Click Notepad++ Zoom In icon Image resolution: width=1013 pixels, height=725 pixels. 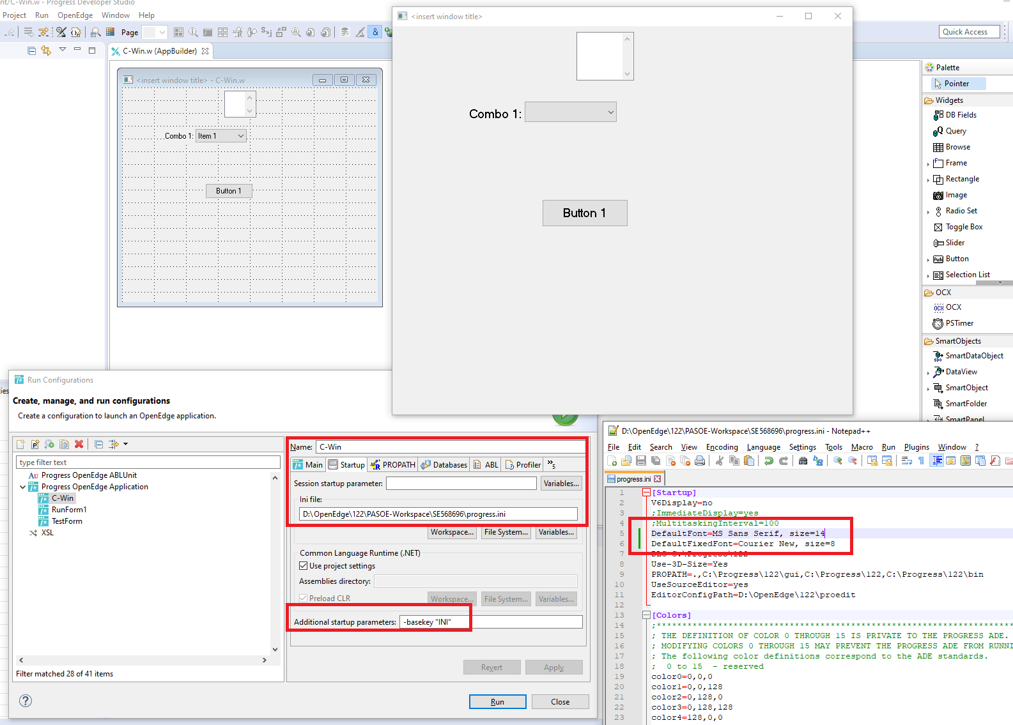pyautogui.click(x=837, y=461)
